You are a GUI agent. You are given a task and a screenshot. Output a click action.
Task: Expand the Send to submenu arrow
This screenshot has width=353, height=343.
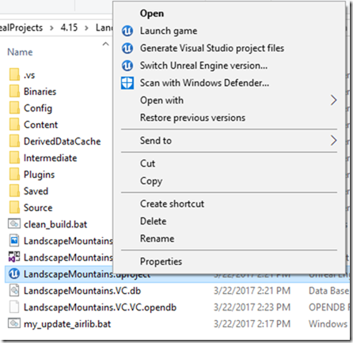click(333, 141)
